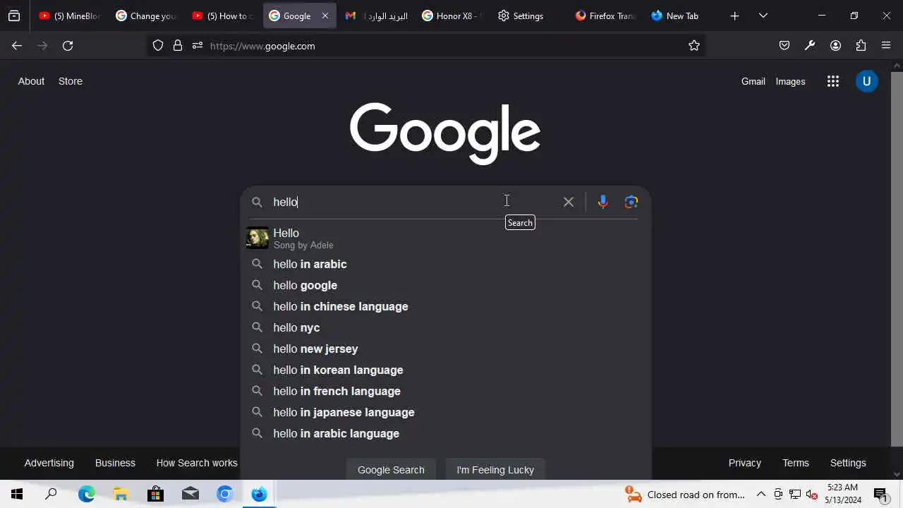The height and width of the screenshot is (508, 903).
Task: Open the Store link
Action: [x=71, y=81]
